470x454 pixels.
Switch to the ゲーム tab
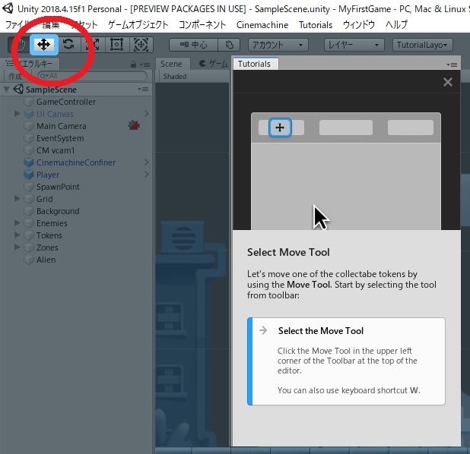[214, 64]
